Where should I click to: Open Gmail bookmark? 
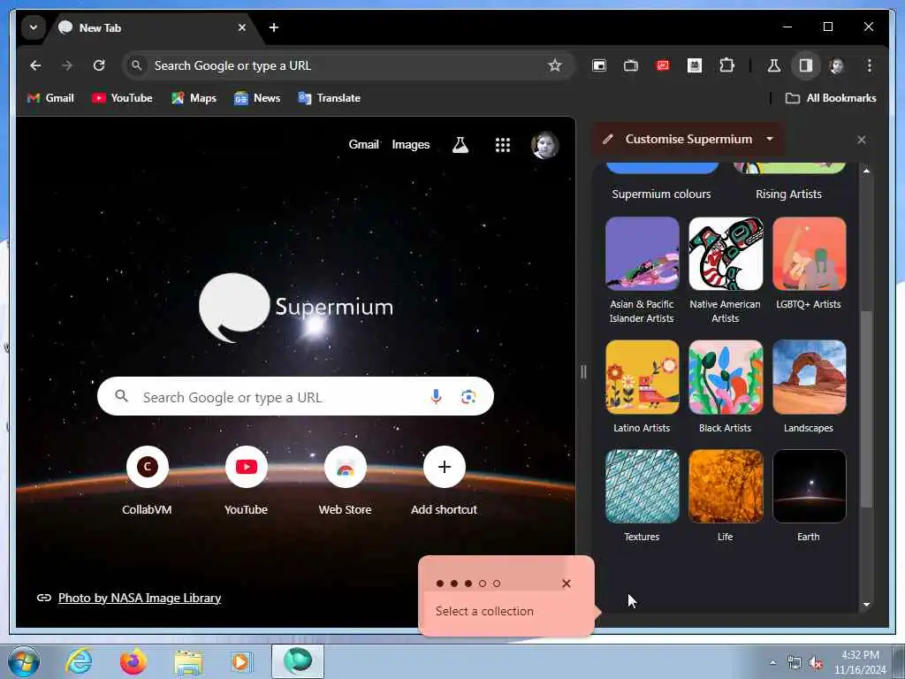50,98
